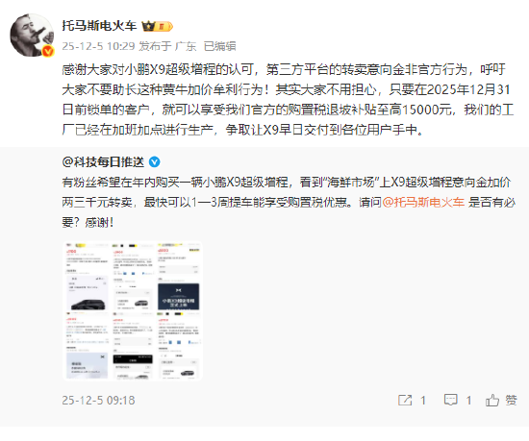Open the quoted post body text
Viewport: 529px width, 441px height.
(289, 202)
